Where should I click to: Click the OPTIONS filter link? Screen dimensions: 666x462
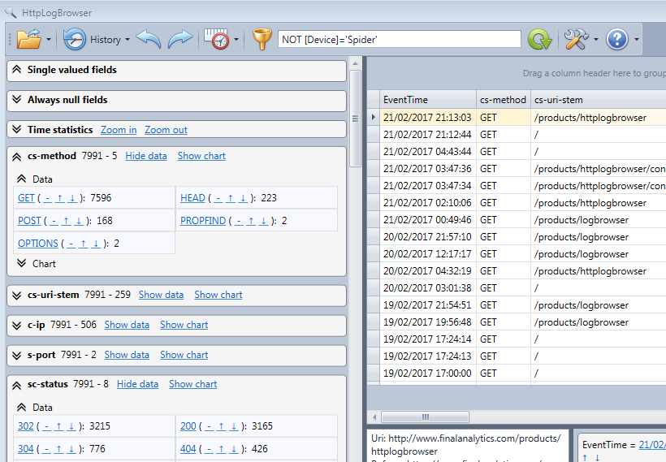[38, 244]
